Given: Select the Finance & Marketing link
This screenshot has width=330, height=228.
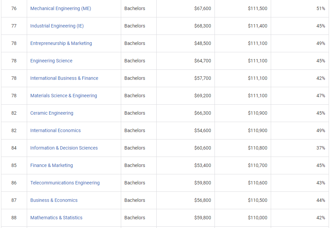Looking at the screenshot, I should (52, 165).
